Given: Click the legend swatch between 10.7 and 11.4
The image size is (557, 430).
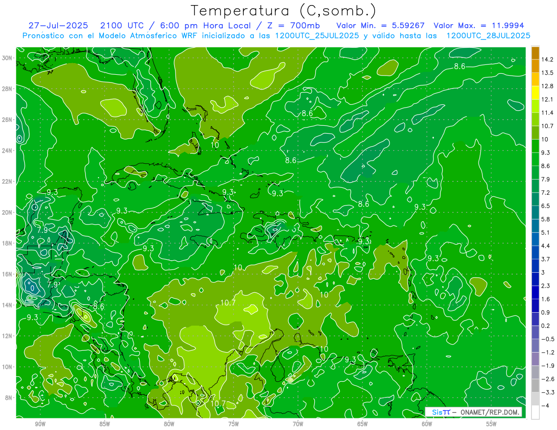Looking at the screenshot, I should click(x=535, y=119).
